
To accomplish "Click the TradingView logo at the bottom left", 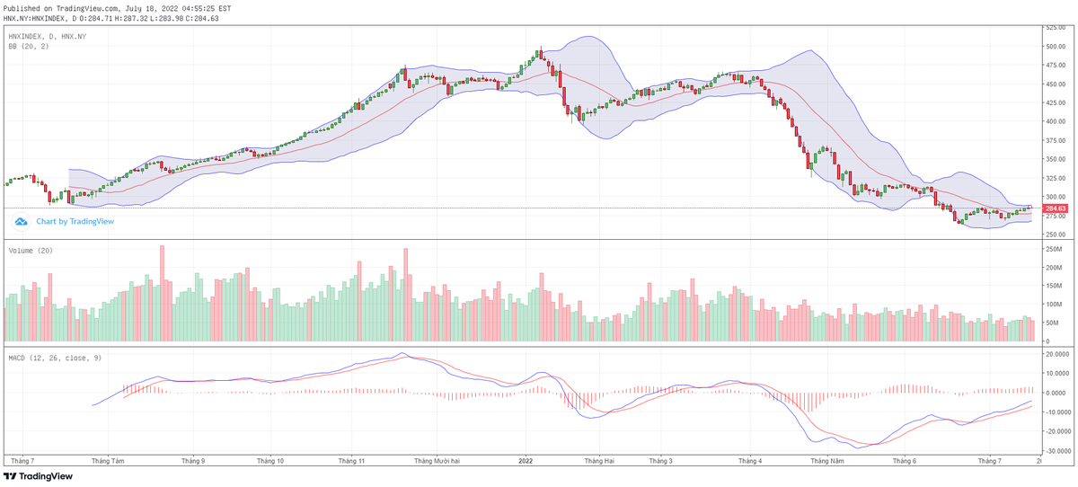I will (x=32, y=476).
